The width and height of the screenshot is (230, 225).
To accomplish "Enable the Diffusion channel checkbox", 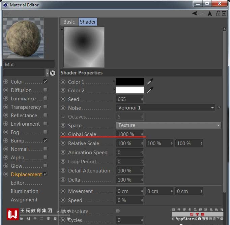I will [45, 90].
